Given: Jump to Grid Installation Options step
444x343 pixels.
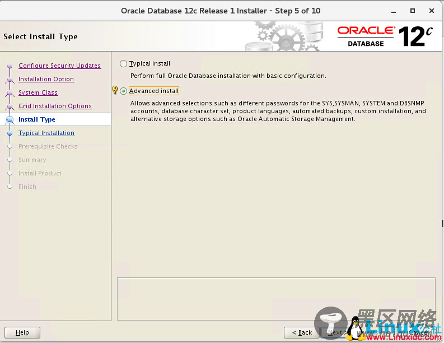Looking at the screenshot, I should [55, 106].
